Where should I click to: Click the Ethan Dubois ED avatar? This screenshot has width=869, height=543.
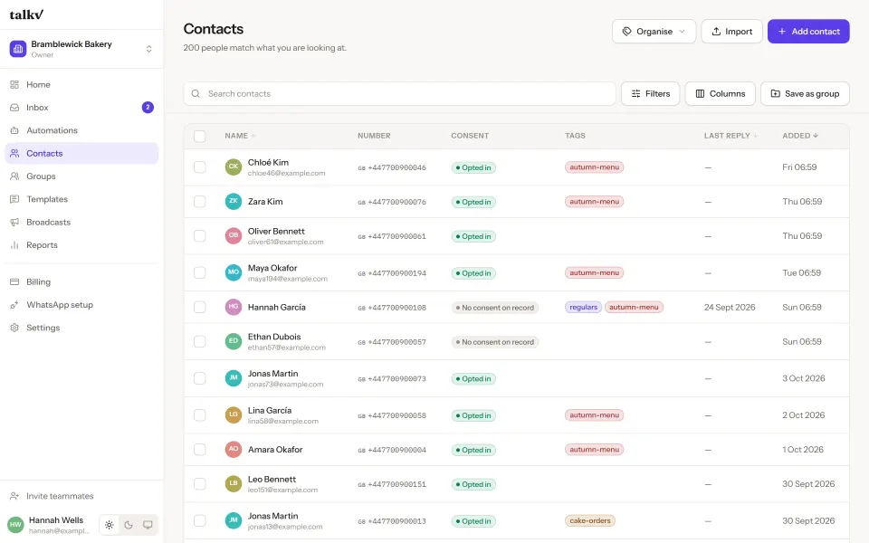tap(234, 341)
